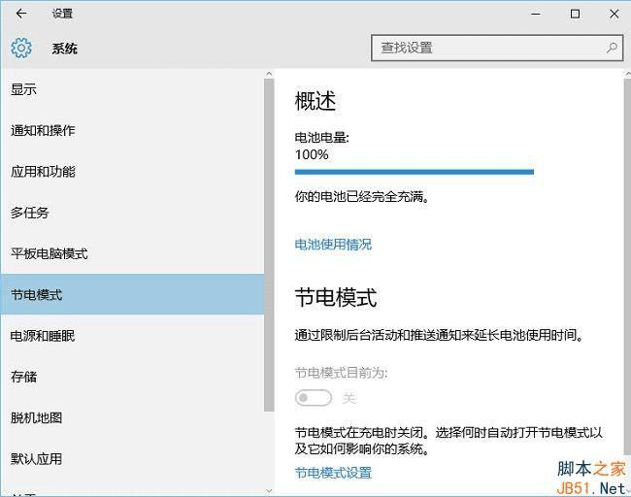631x497 pixels.
Task: Open the 电池使用情况 link
Action: click(333, 245)
